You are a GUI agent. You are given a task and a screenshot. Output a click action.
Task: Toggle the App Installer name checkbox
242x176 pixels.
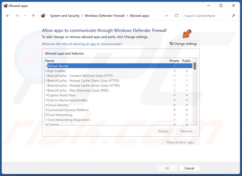pyautogui.click(x=47, y=71)
